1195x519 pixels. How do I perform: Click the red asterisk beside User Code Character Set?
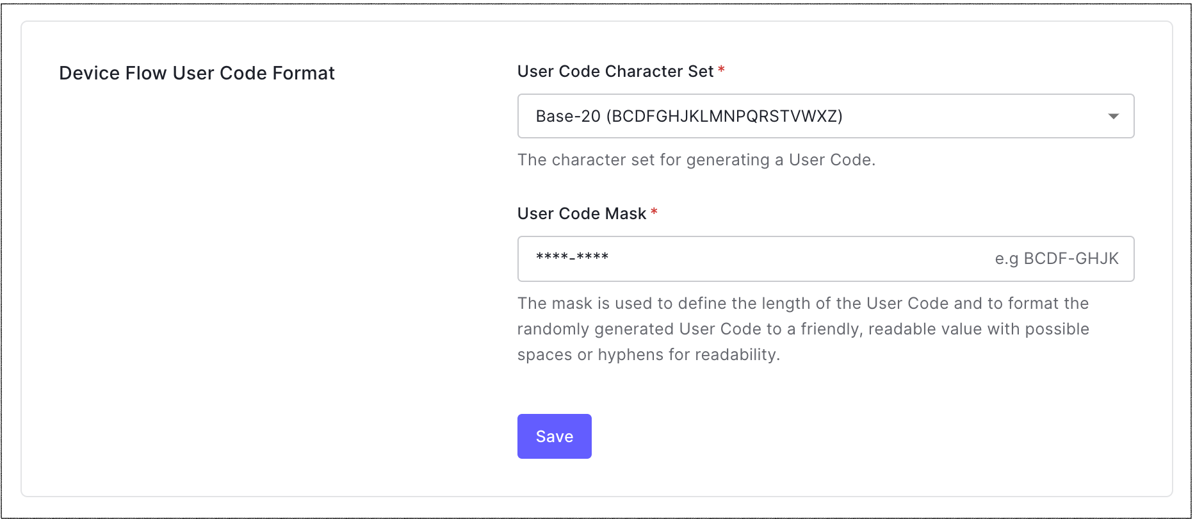coord(721,70)
